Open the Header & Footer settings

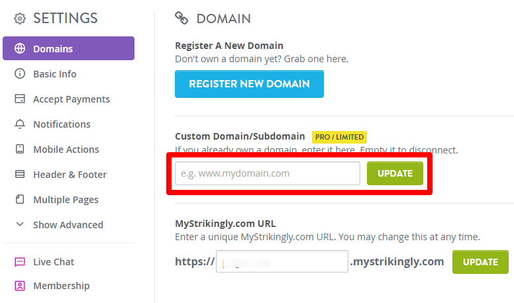pos(68,175)
